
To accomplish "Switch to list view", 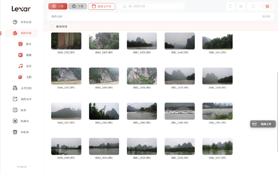I will tap(253, 6).
